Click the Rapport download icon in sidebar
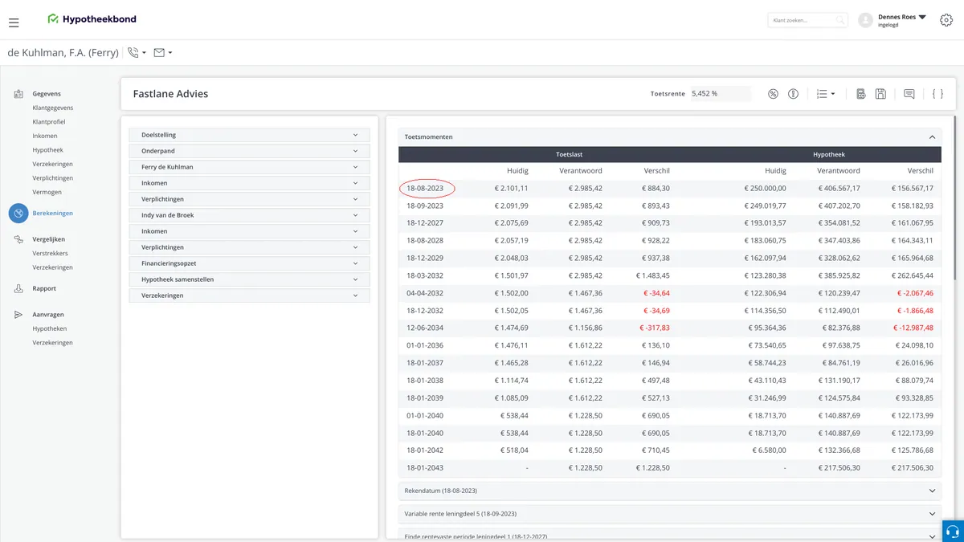This screenshot has width=964, height=542. tap(18, 288)
